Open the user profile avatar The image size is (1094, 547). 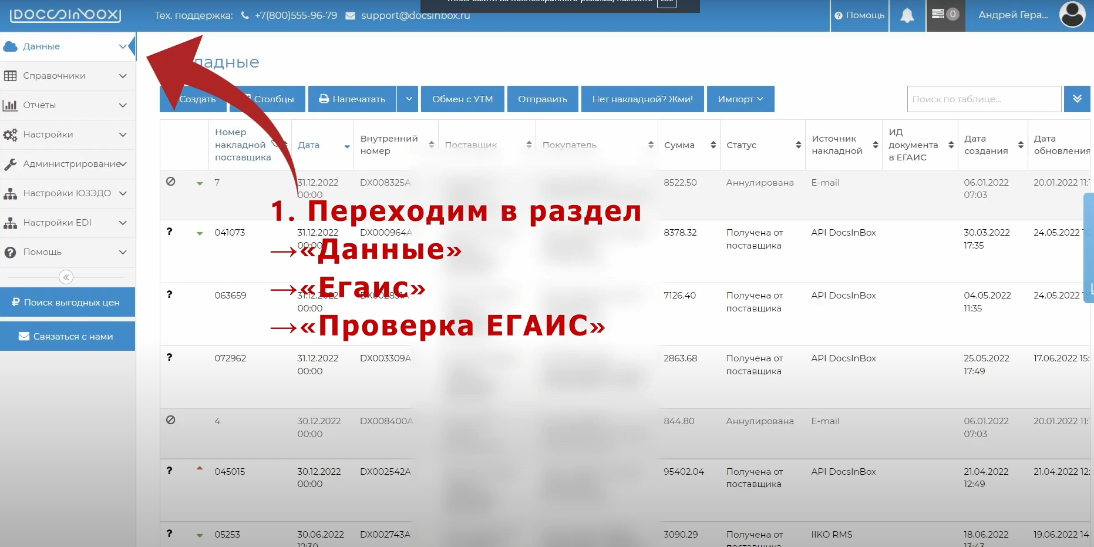coord(1072,15)
